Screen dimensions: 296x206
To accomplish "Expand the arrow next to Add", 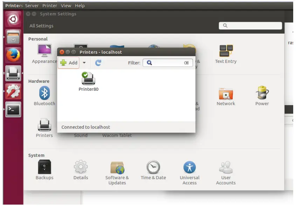I will (x=84, y=62).
